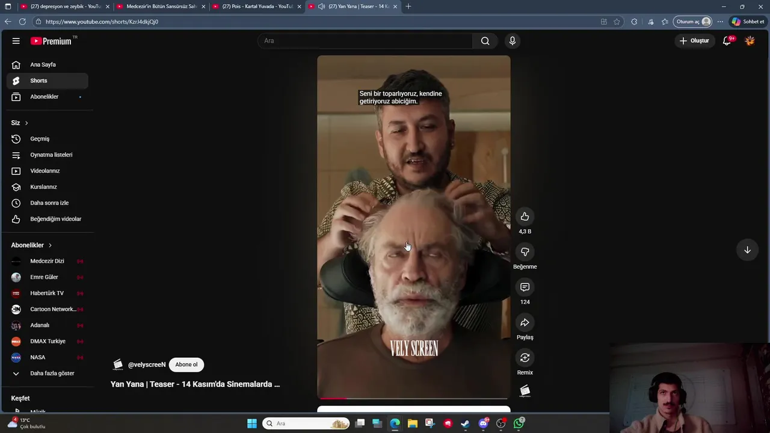This screenshot has height=433, width=770.
Task: Open Edge settings three-dot menu
Action: pyautogui.click(x=720, y=22)
